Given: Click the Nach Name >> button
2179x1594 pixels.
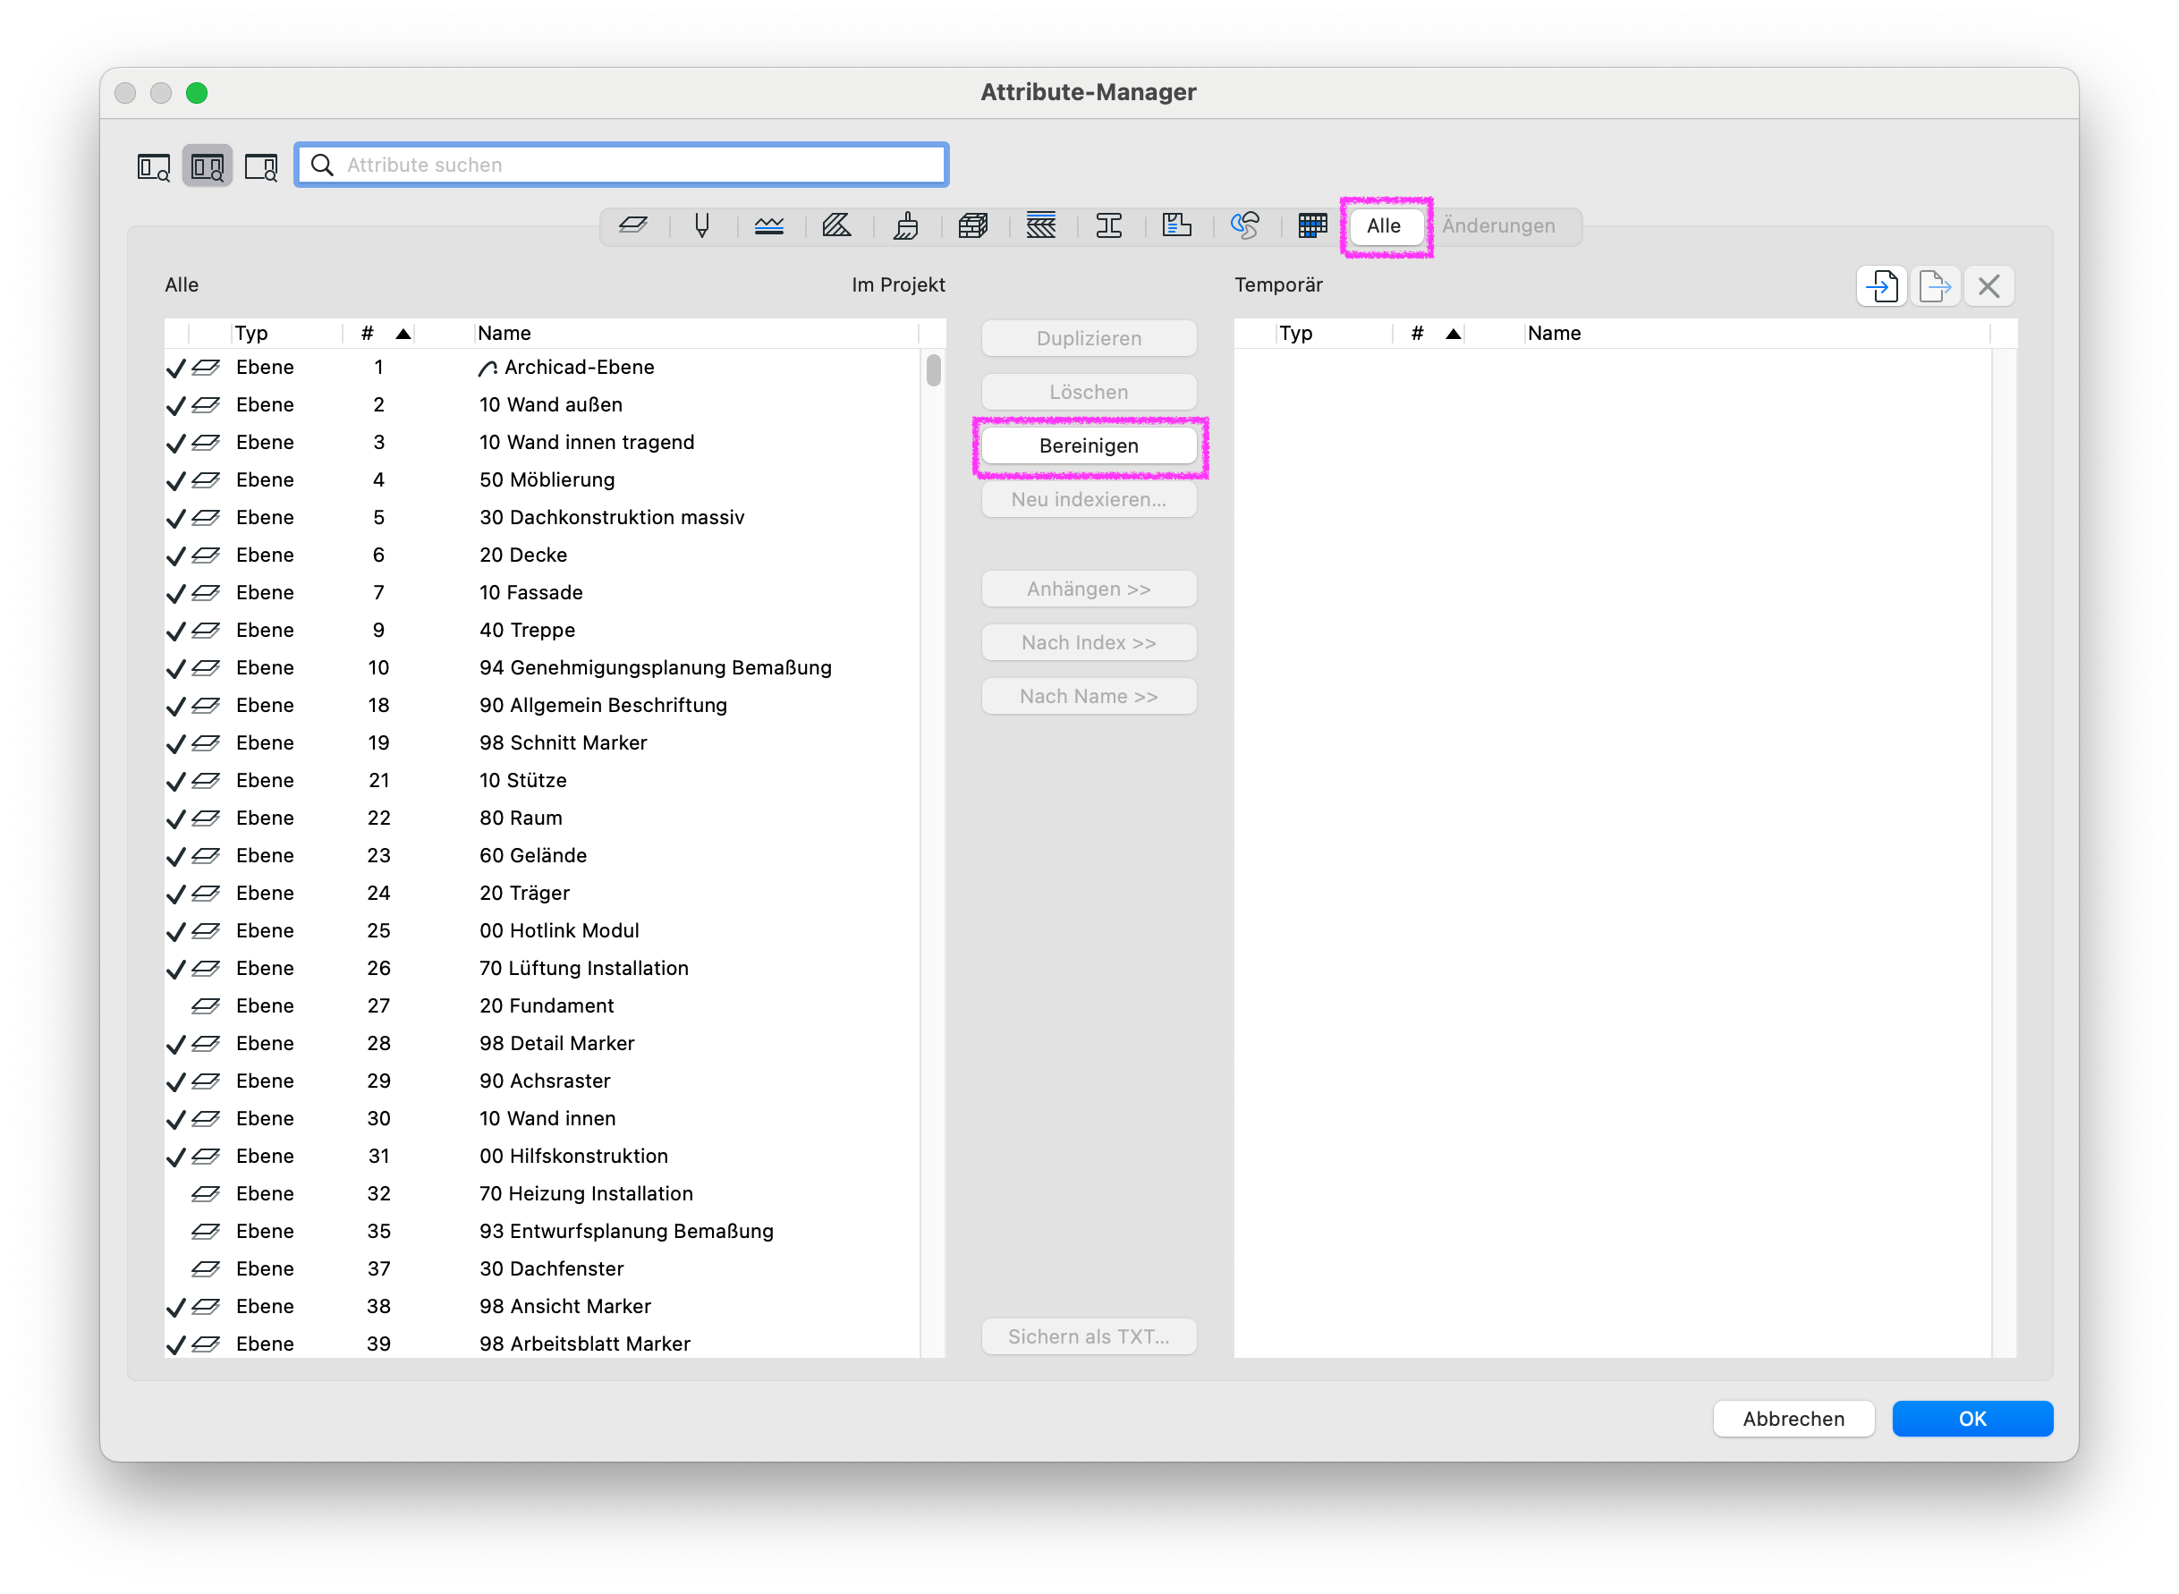Looking at the screenshot, I should (x=1089, y=696).
